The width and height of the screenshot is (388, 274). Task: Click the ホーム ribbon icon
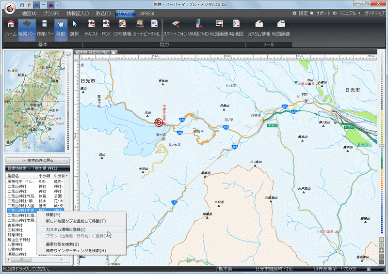(x=11, y=29)
